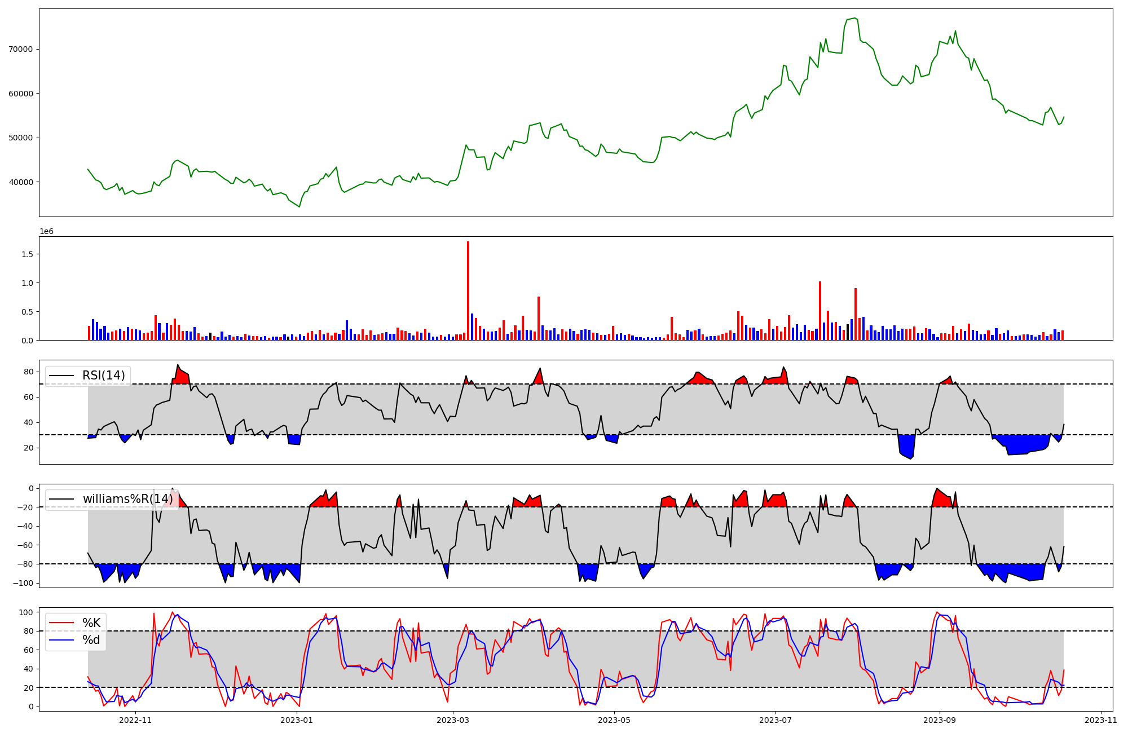Click the 40000 price axis label
Viewport: 1128px width, 733px height.
coord(20,182)
